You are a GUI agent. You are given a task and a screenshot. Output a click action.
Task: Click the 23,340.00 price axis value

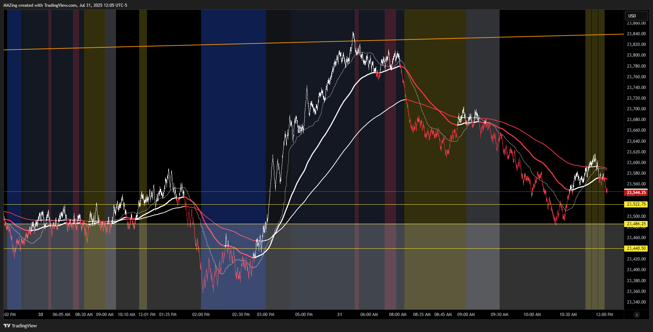pos(636,302)
